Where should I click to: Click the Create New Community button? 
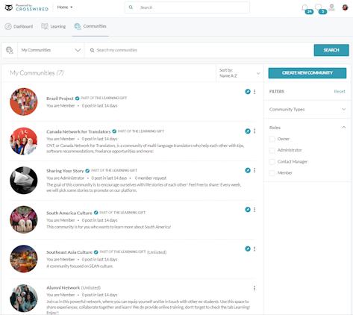click(x=307, y=73)
